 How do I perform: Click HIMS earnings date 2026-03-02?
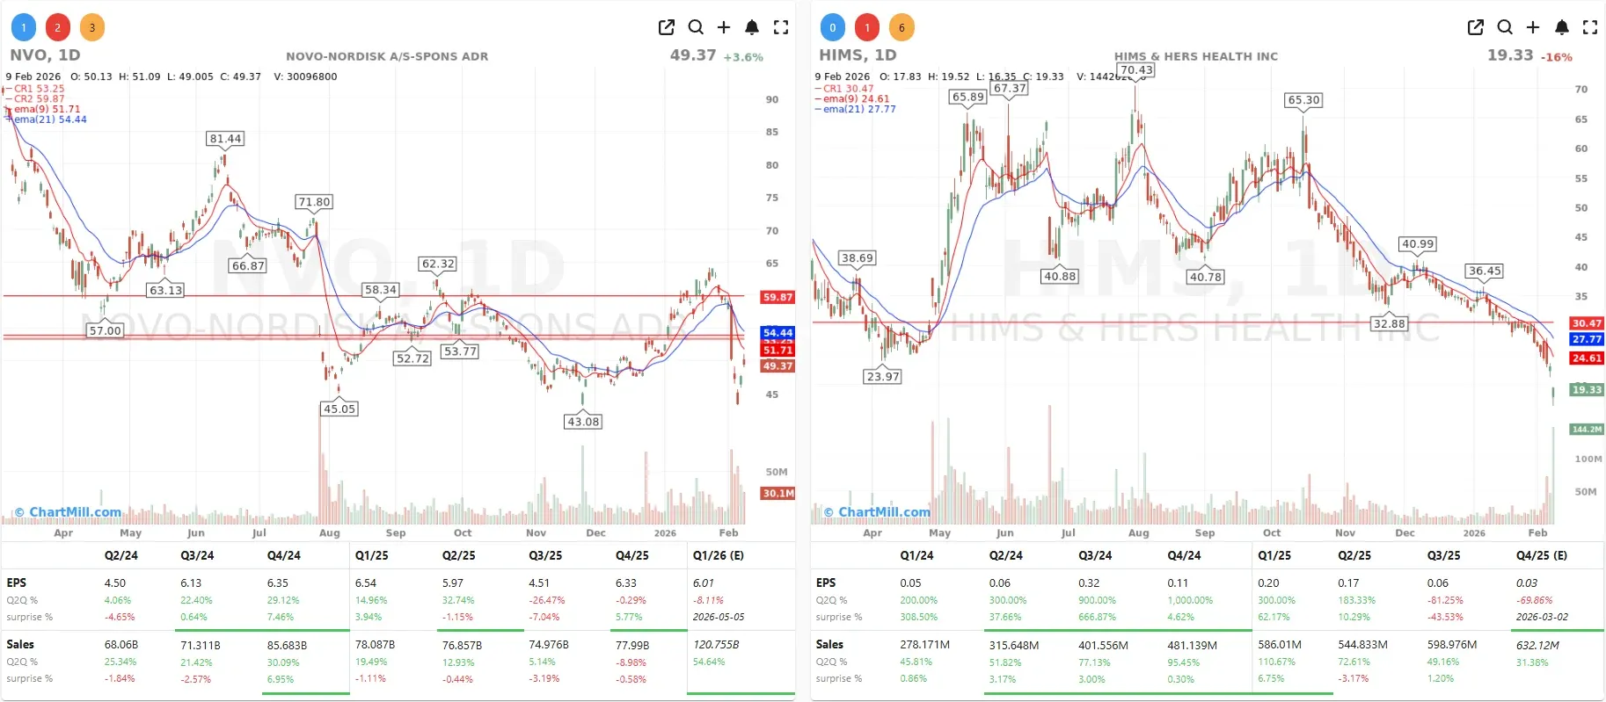click(x=1542, y=618)
